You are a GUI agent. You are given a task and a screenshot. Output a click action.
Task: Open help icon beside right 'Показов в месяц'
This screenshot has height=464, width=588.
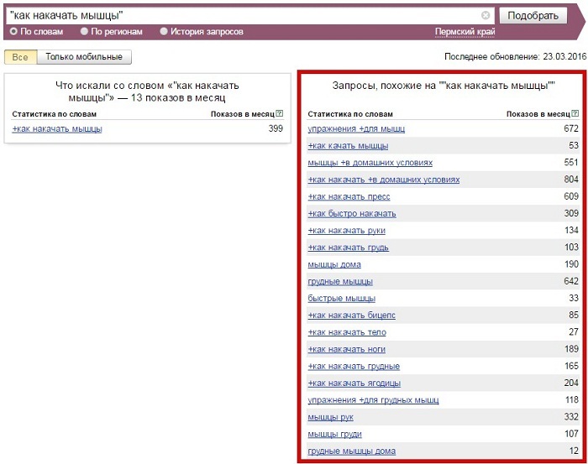click(575, 113)
